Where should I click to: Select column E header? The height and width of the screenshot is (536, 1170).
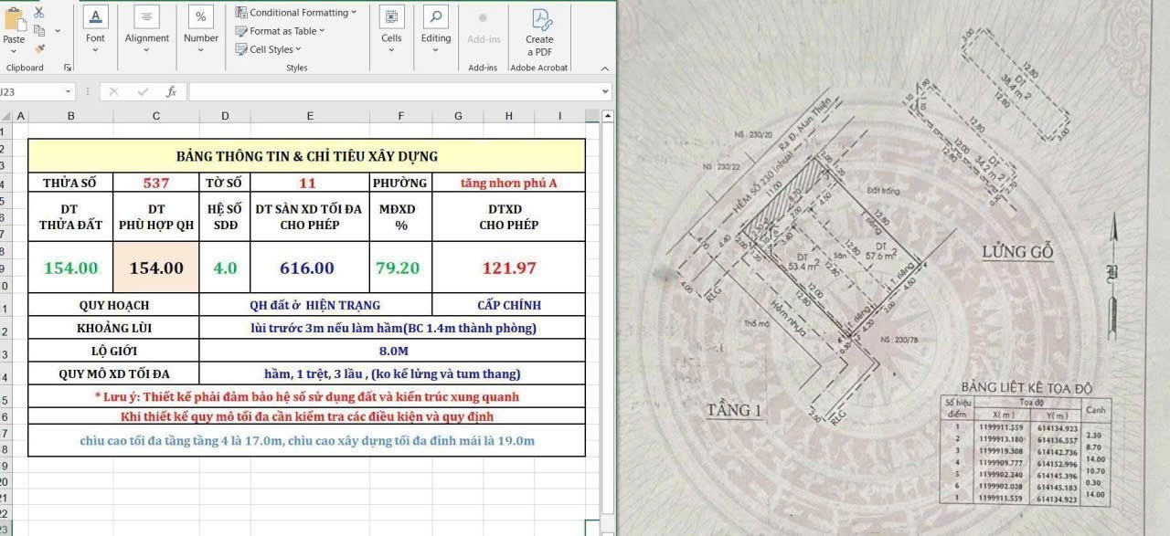tap(311, 116)
